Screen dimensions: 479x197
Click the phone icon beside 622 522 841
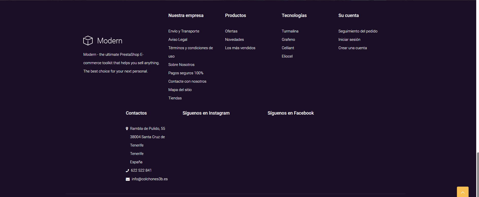127,171
